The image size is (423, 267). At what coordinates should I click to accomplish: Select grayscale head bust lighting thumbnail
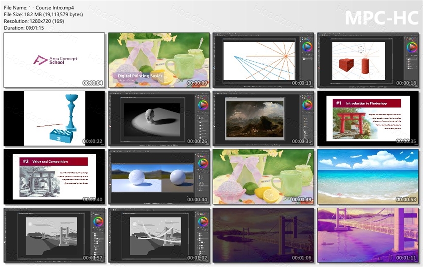pyautogui.click(x=159, y=119)
